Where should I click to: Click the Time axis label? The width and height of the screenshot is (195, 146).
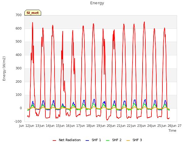(172, 130)
